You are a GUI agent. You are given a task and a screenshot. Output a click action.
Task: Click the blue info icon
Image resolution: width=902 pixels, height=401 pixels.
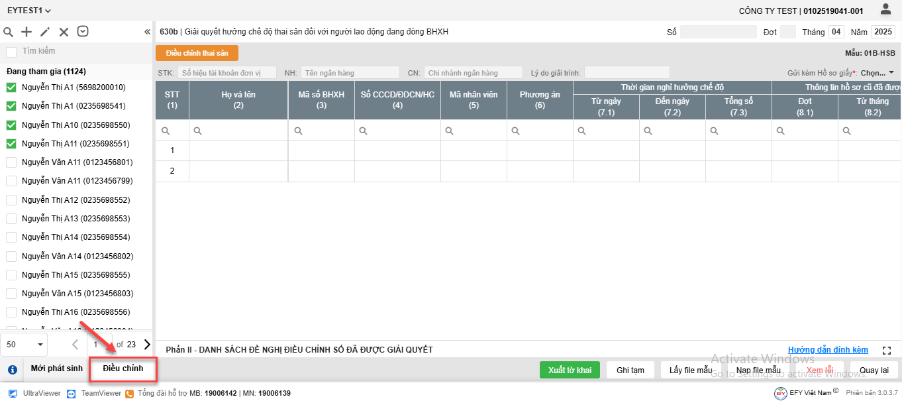(12, 370)
